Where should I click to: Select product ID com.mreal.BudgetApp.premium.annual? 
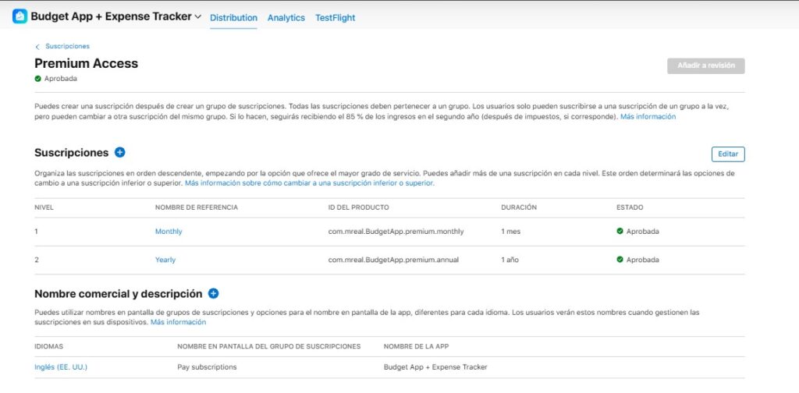(x=393, y=260)
